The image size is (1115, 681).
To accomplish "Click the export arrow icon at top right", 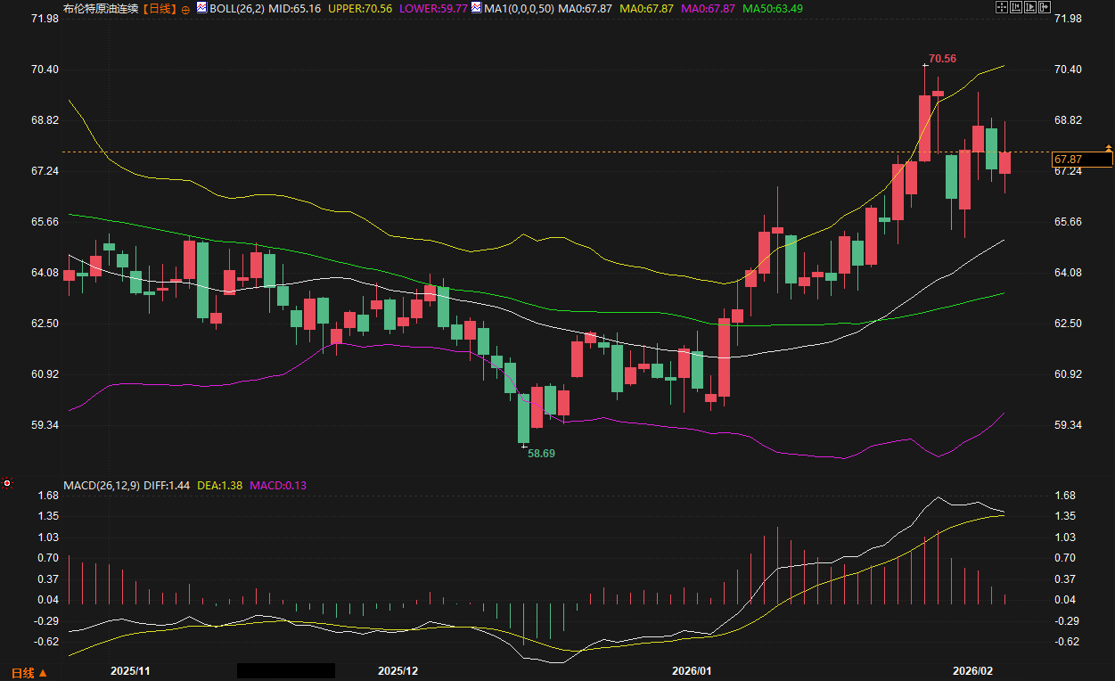I will click(x=1046, y=7).
